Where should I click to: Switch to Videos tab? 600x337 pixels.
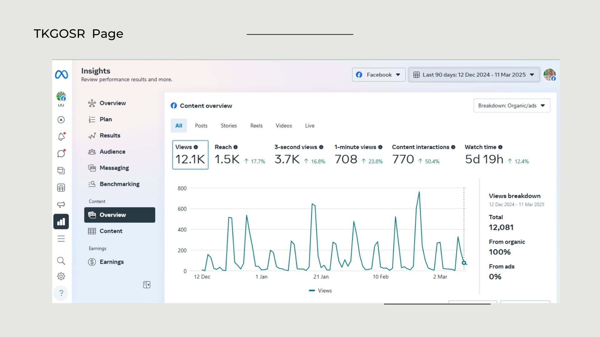pyautogui.click(x=284, y=126)
